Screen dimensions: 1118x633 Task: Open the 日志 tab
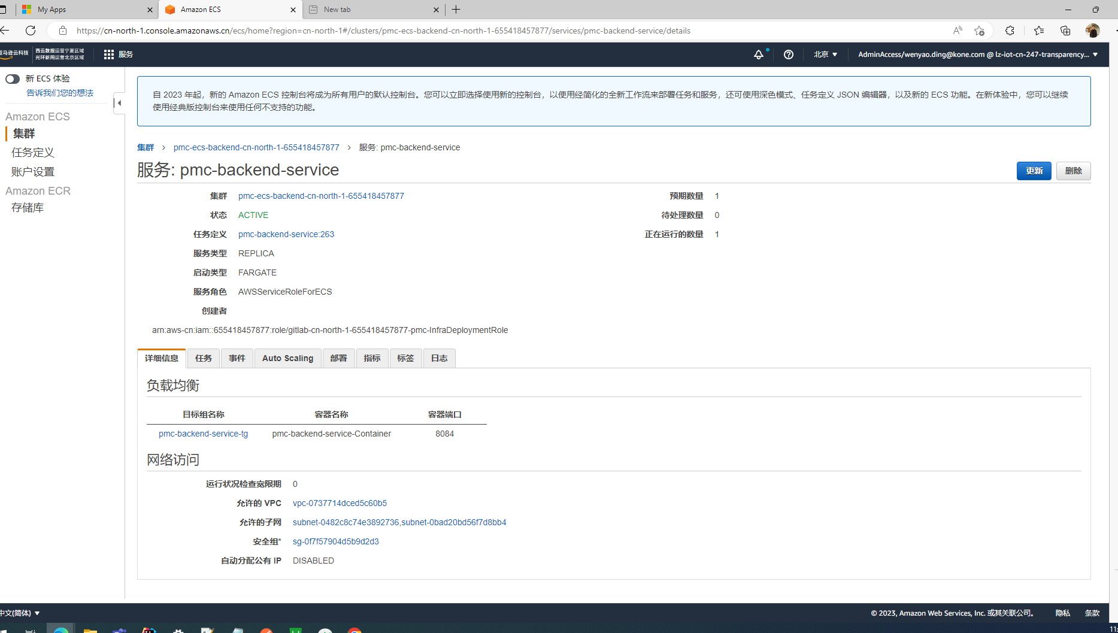pos(440,358)
